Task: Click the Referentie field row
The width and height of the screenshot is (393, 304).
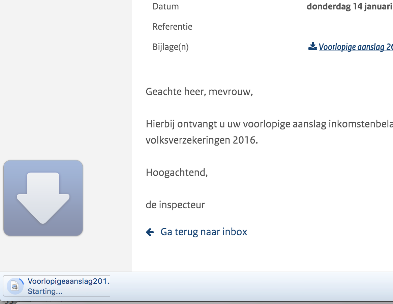Action: [172, 26]
